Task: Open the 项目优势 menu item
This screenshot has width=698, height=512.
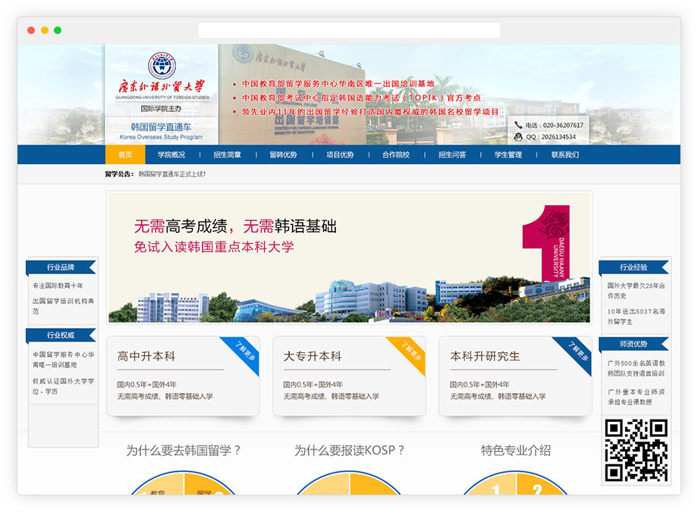Action: point(340,155)
